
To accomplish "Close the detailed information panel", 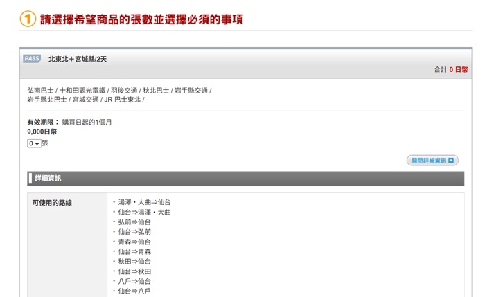I will (x=432, y=161).
